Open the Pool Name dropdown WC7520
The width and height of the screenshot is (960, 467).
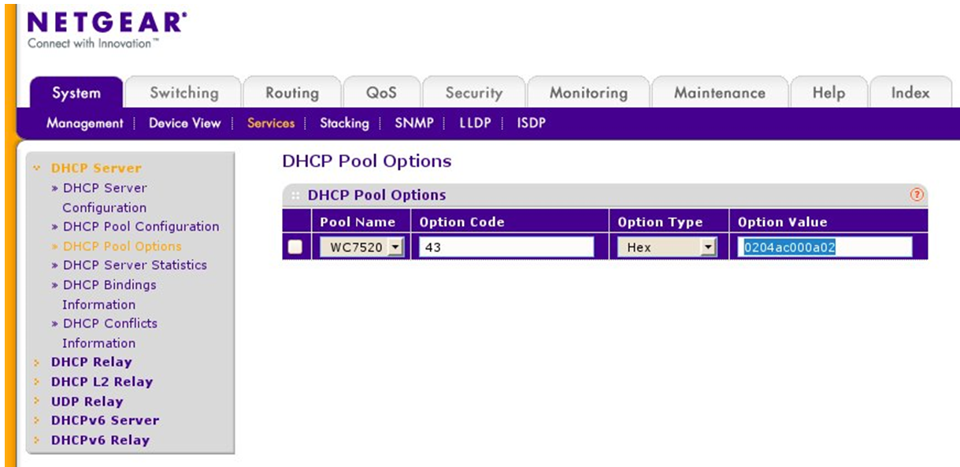click(362, 247)
